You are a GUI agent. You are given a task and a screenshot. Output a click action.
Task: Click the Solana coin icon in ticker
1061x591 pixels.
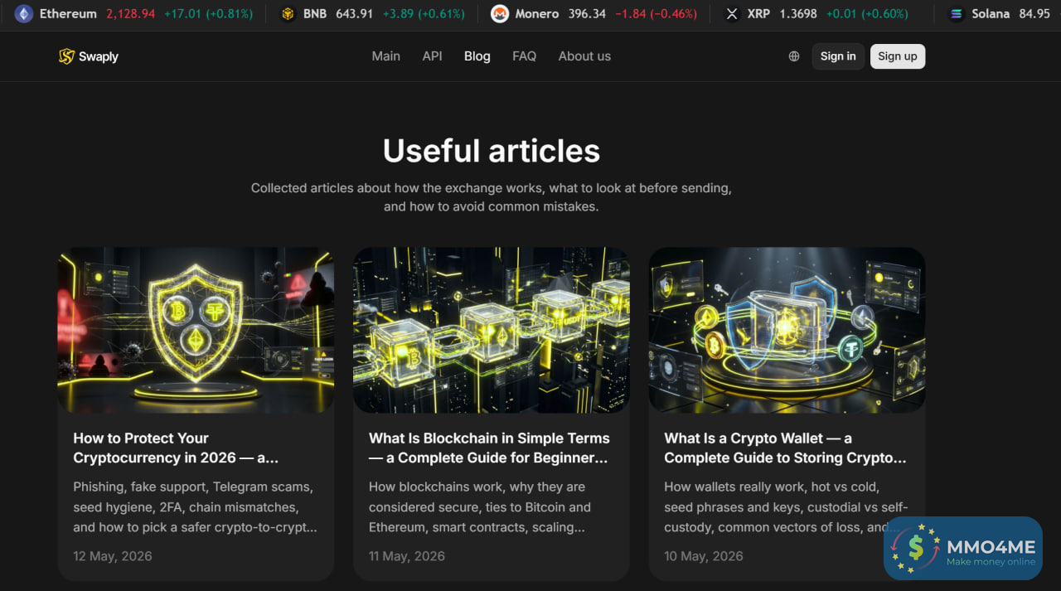(x=957, y=14)
